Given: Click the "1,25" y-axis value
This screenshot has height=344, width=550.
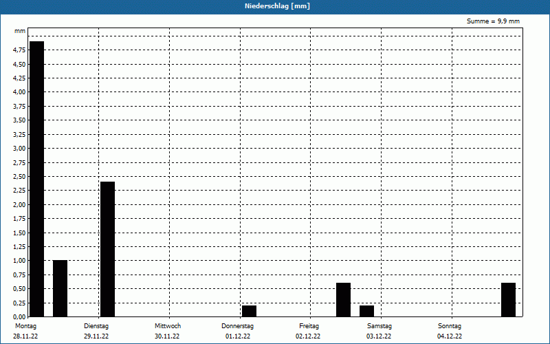Looking at the screenshot, I should tap(19, 247).
